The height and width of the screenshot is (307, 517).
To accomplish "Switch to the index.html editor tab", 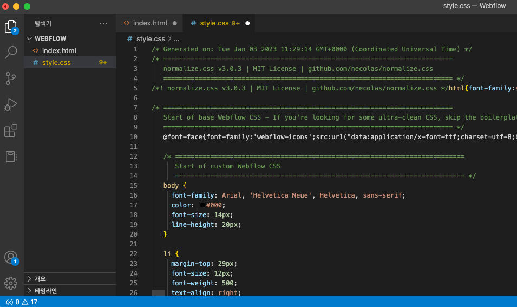I will (x=149, y=23).
